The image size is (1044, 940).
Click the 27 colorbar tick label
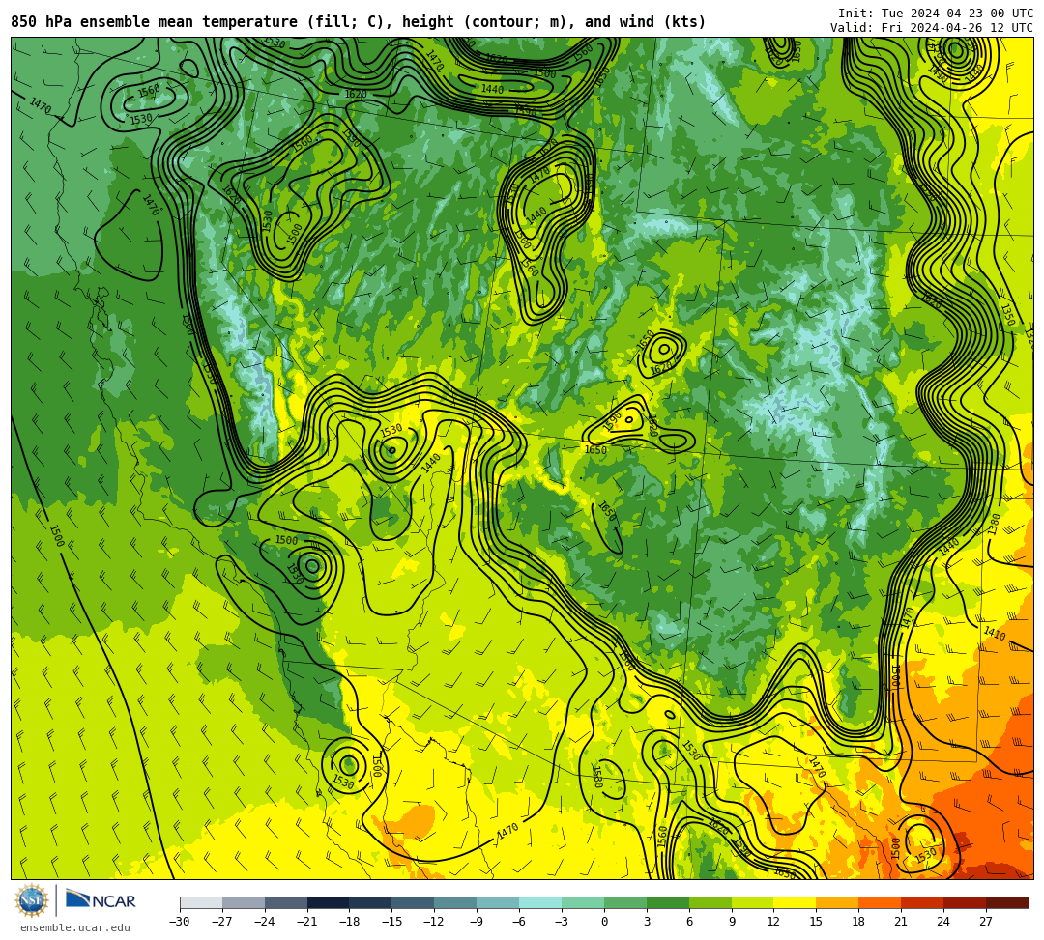coord(986,922)
